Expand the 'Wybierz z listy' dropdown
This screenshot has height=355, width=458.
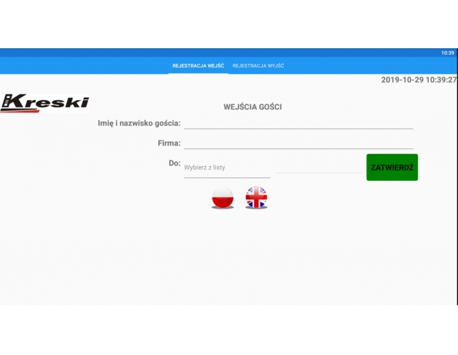point(227,168)
